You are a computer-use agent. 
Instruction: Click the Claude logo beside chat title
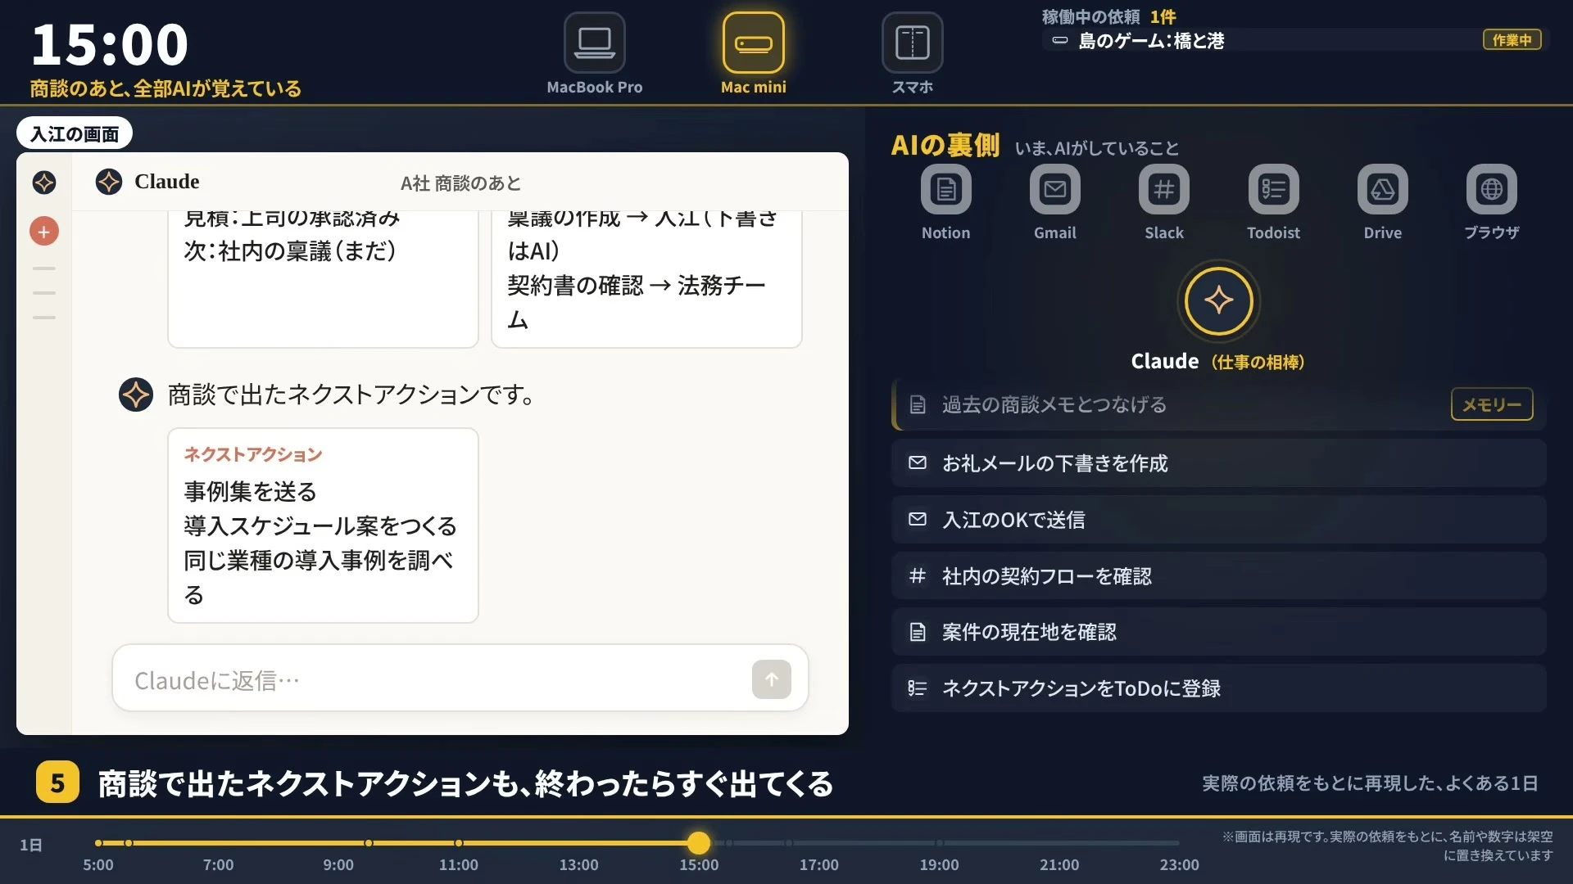[x=109, y=182]
